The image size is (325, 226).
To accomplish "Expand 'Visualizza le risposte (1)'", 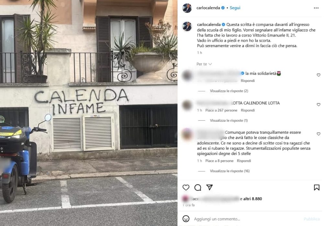I will coord(229,120).
